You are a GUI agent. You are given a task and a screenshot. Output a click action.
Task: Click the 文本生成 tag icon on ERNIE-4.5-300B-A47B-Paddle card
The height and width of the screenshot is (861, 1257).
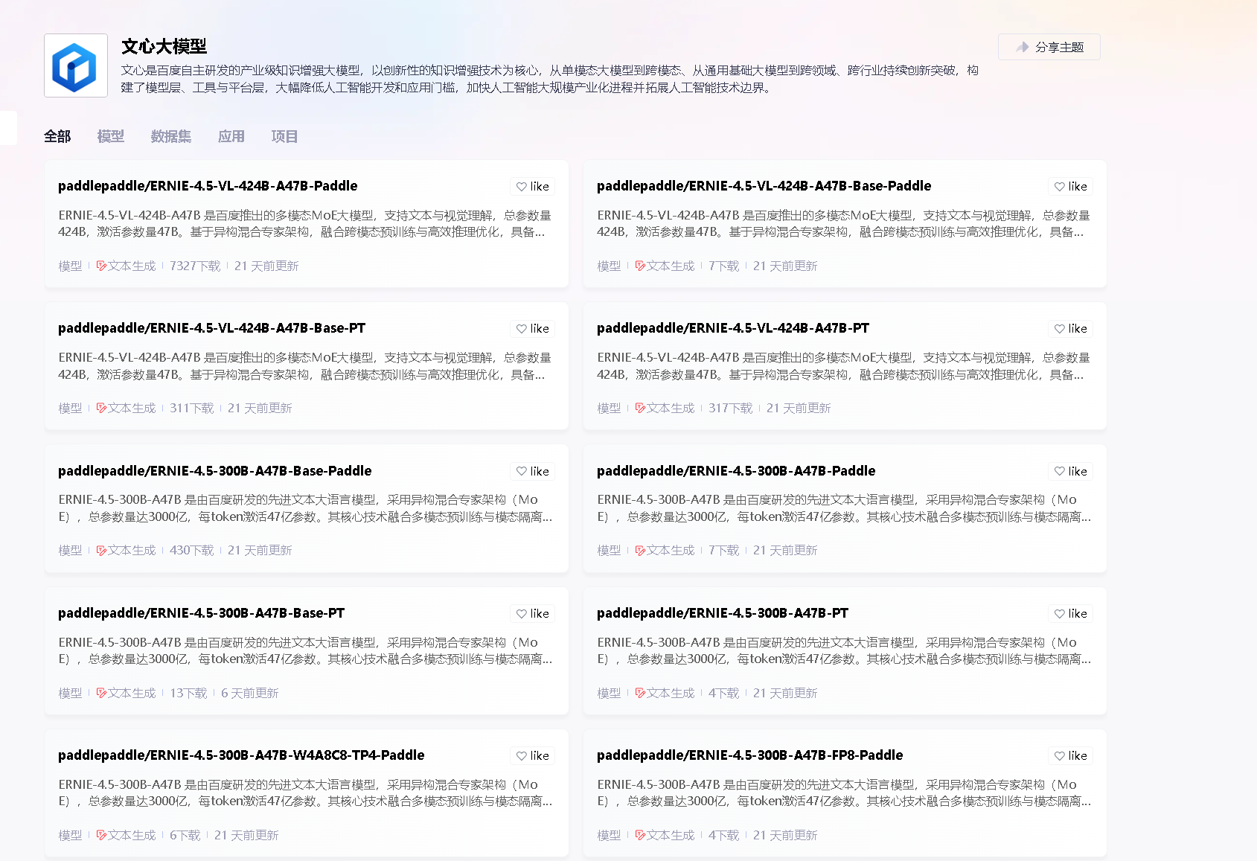point(640,550)
